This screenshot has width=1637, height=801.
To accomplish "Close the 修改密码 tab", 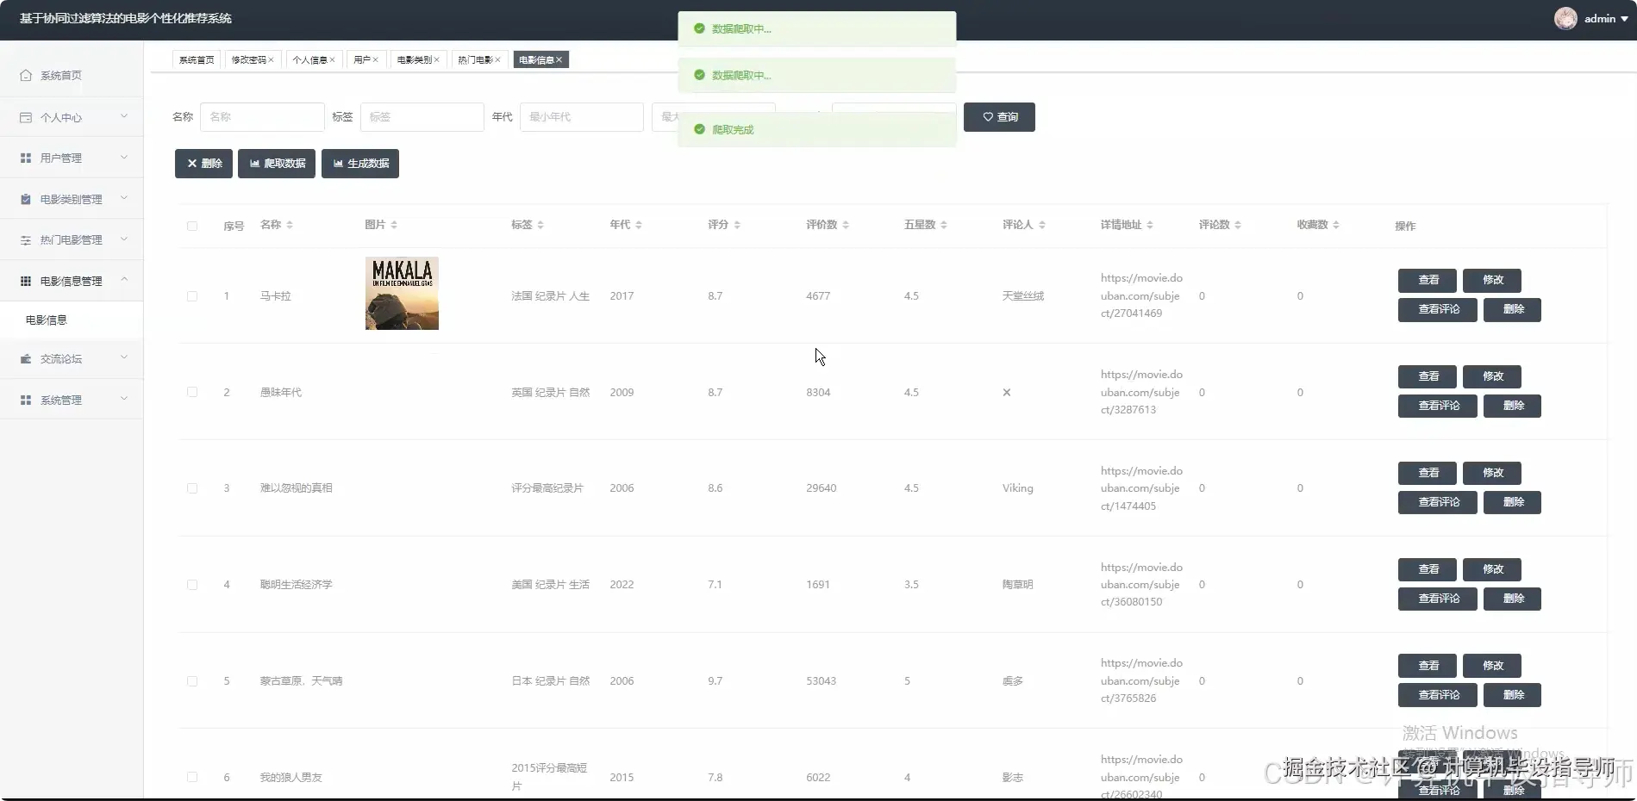I will pyautogui.click(x=271, y=60).
